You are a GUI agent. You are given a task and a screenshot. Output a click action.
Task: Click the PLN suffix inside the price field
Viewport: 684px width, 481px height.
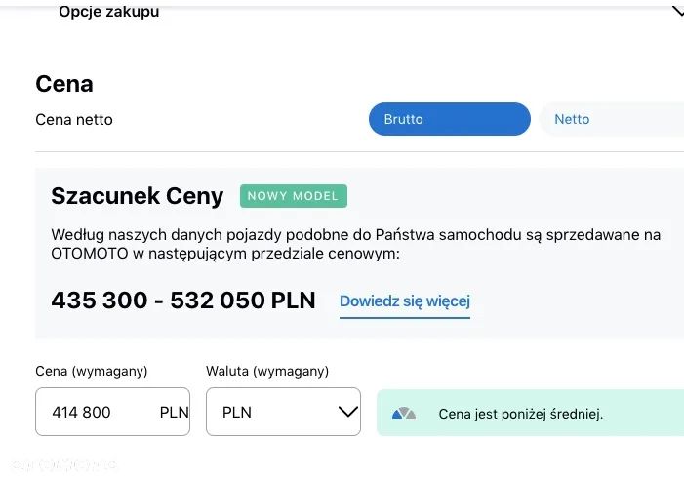(x=173, y=412)
